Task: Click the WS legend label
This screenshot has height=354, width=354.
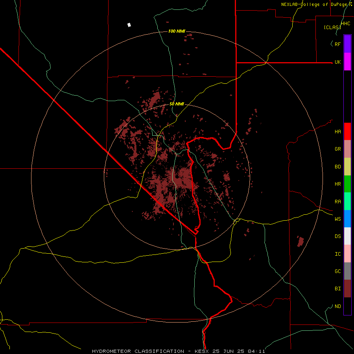Action: 338,219
